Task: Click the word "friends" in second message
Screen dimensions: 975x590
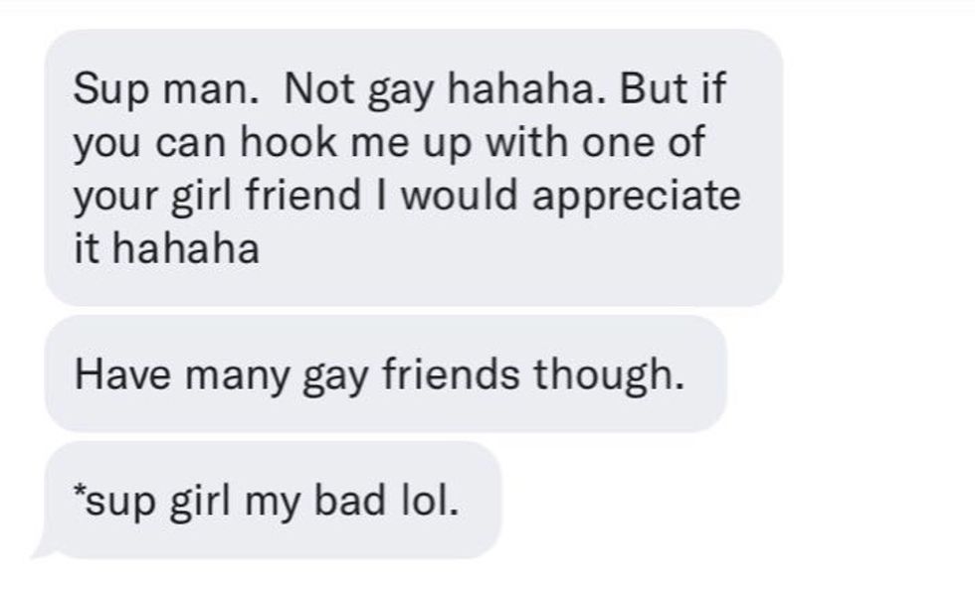Action: 451,374
